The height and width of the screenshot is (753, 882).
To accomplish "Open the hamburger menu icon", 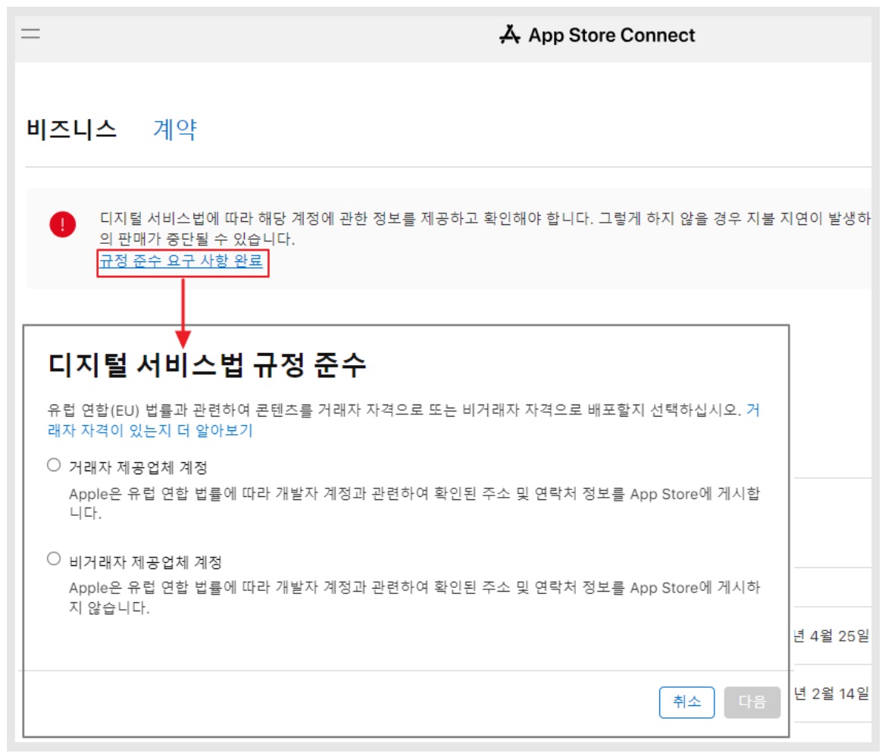I will pos(30,34).
